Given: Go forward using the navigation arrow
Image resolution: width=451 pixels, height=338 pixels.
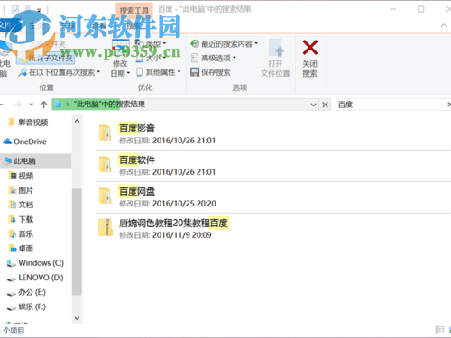Looking at the screenshot, I should (17, 105).
